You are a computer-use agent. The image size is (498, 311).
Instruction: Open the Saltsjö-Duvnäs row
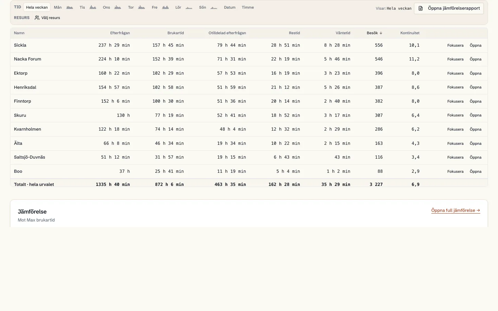click(476, 157)
